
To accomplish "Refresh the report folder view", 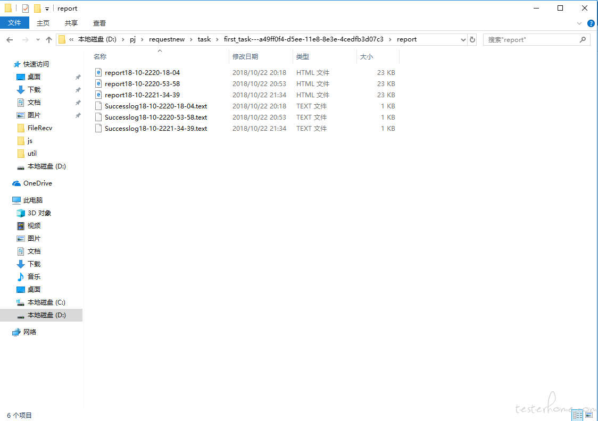I will pos(472,40).
